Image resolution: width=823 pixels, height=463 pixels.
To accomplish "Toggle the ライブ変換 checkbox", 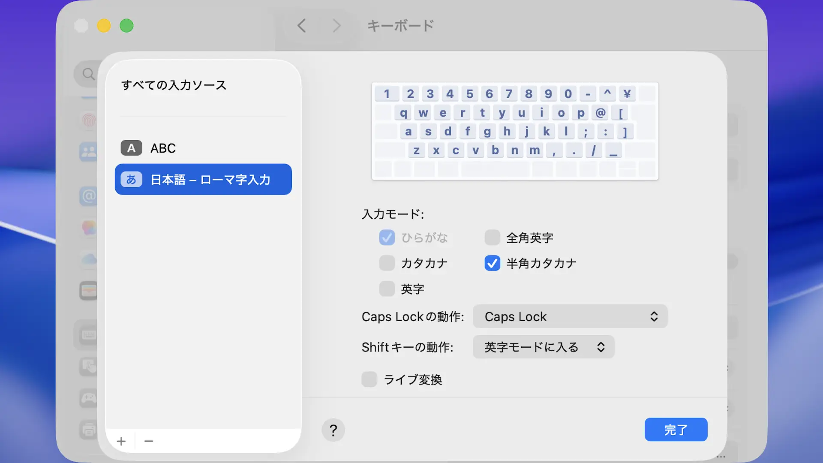I will click(x=369, y=379).
